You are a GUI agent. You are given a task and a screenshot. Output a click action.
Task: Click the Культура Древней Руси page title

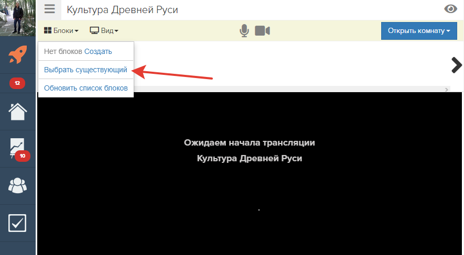point(122,10)
